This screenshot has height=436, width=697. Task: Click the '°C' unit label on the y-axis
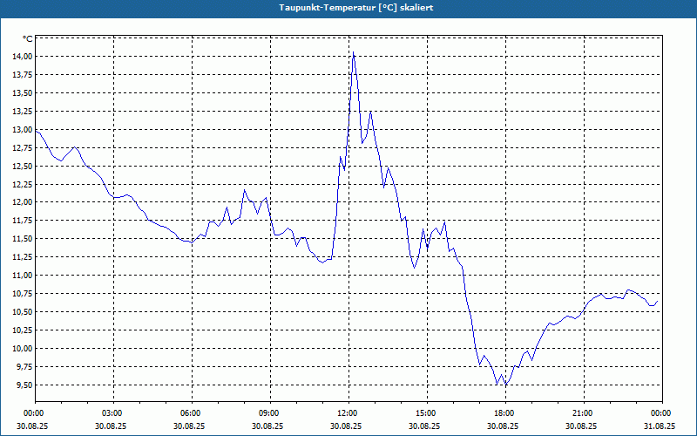tap(27, 39)
